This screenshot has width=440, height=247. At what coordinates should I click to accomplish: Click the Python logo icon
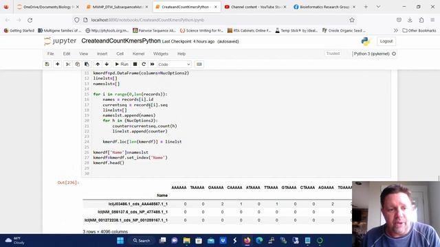[x=365, y=41]
